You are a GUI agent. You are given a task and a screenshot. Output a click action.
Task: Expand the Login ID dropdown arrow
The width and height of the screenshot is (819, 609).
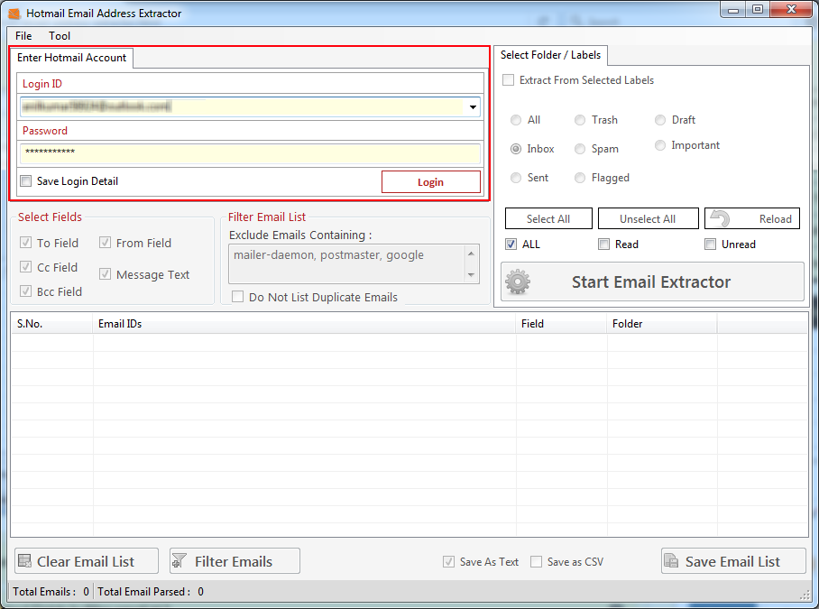473,107
